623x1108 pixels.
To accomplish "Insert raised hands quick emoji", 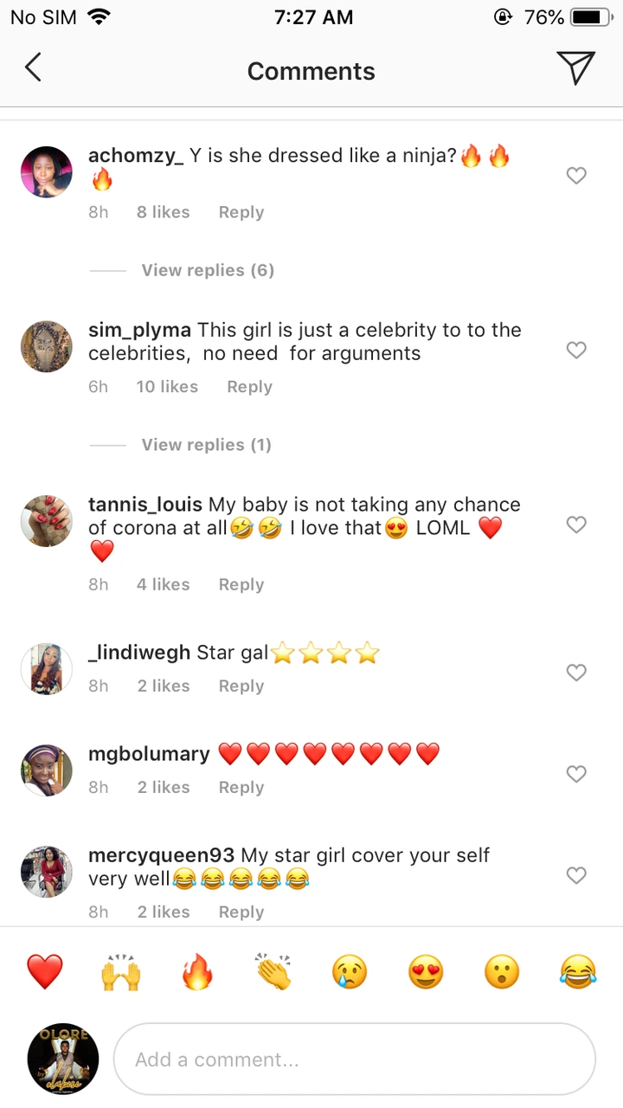I will tap(120, 972).
